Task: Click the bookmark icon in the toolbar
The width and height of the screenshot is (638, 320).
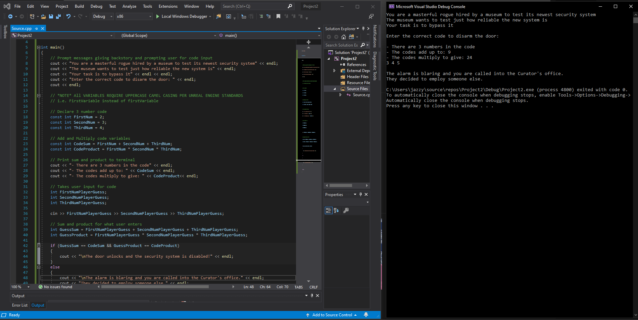Action: point(278,16)
